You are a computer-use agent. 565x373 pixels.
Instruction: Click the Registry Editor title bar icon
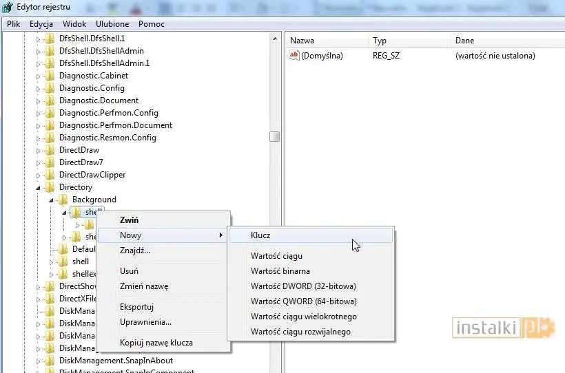[x=7, y=8]
